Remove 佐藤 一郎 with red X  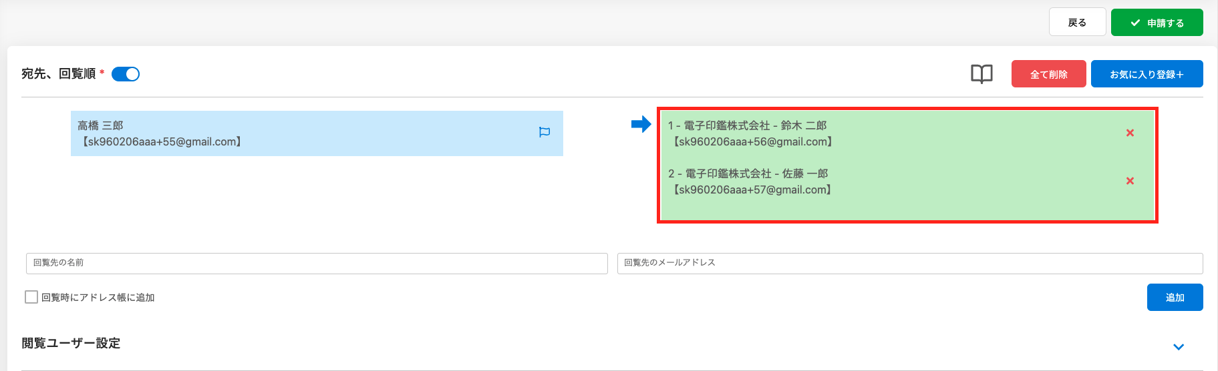[x=1130, y=181]
